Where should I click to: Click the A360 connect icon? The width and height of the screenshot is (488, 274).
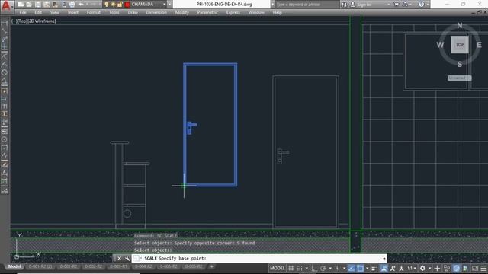click(405, 5)
